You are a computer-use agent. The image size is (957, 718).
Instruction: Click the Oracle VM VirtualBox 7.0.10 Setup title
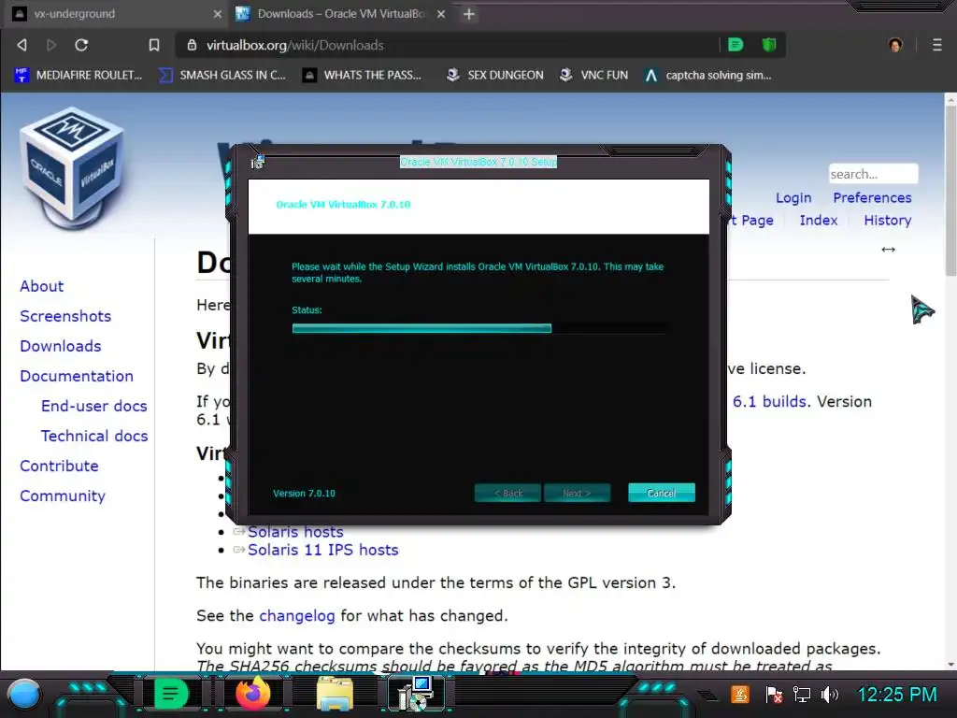(478, 162)
